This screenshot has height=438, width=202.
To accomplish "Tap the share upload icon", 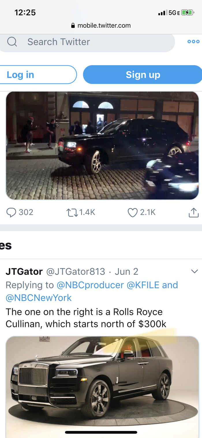I will coord(194,213).
